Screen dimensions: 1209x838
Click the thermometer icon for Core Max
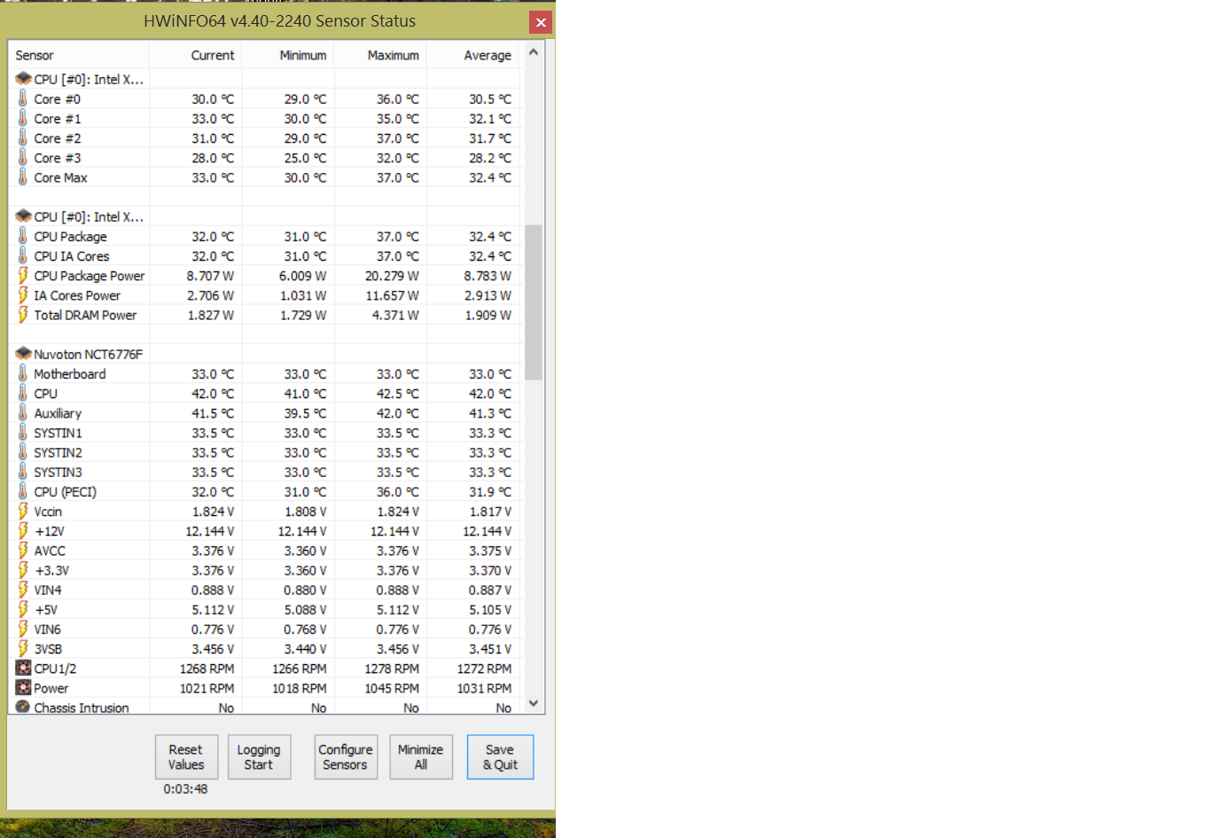tap(22, 176)
